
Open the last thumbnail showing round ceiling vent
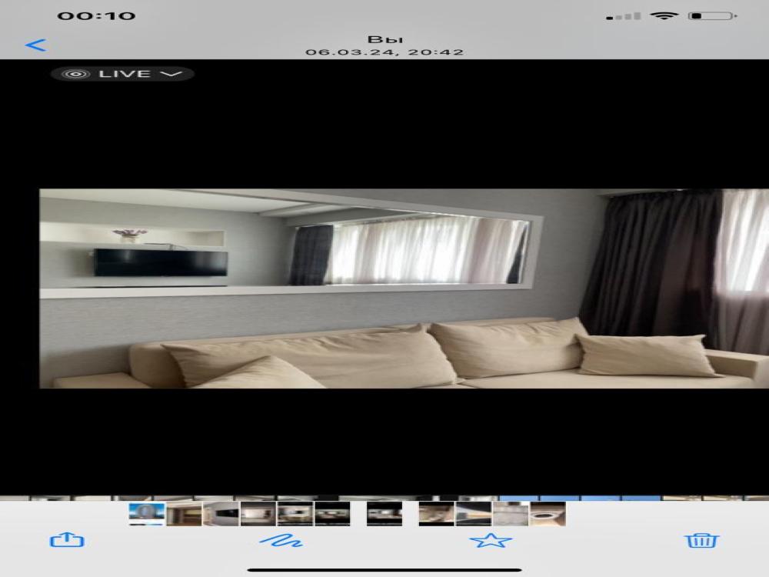coord(548,514)
